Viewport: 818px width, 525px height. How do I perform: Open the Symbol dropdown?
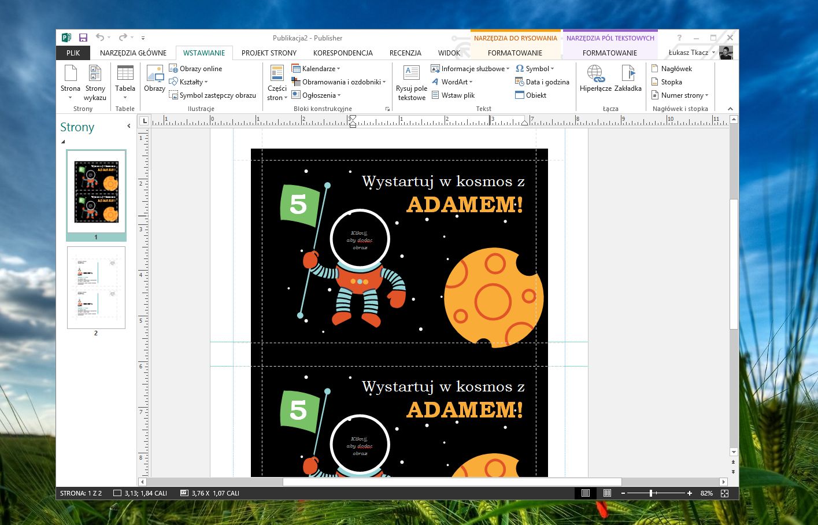click(x=535, y=68)
